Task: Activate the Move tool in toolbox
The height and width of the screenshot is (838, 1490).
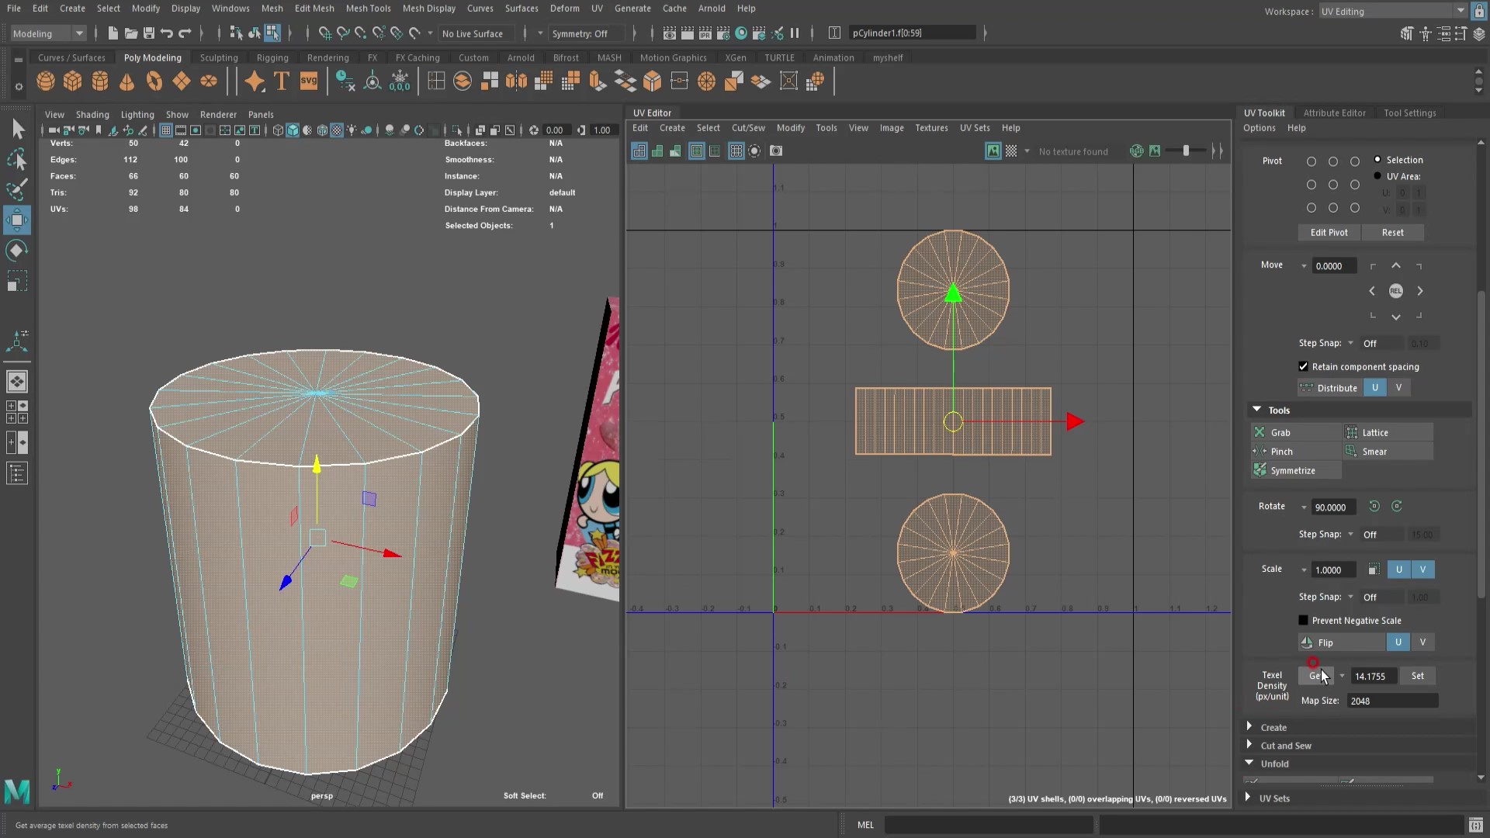Action: [17, 220]
